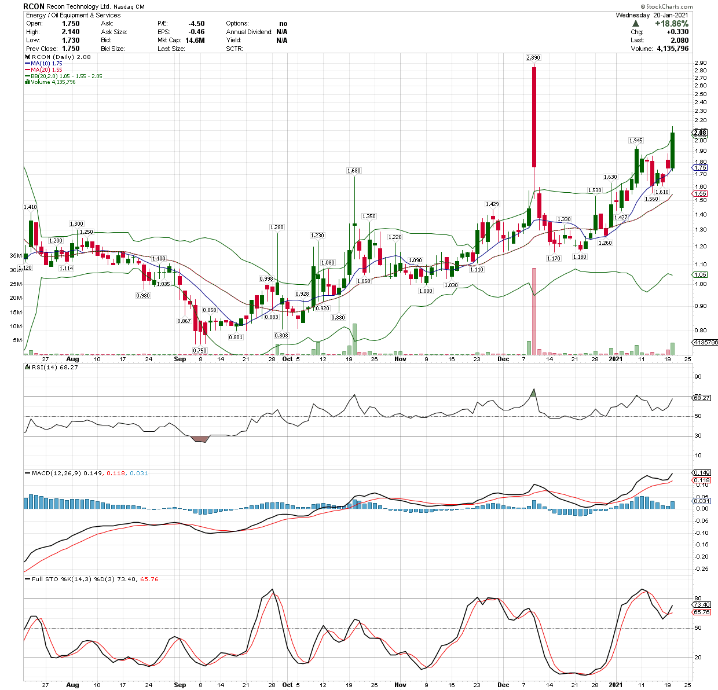Screen dimensions: 718x690
Task: Click the Low value 1.730
Action: point(71,40)
